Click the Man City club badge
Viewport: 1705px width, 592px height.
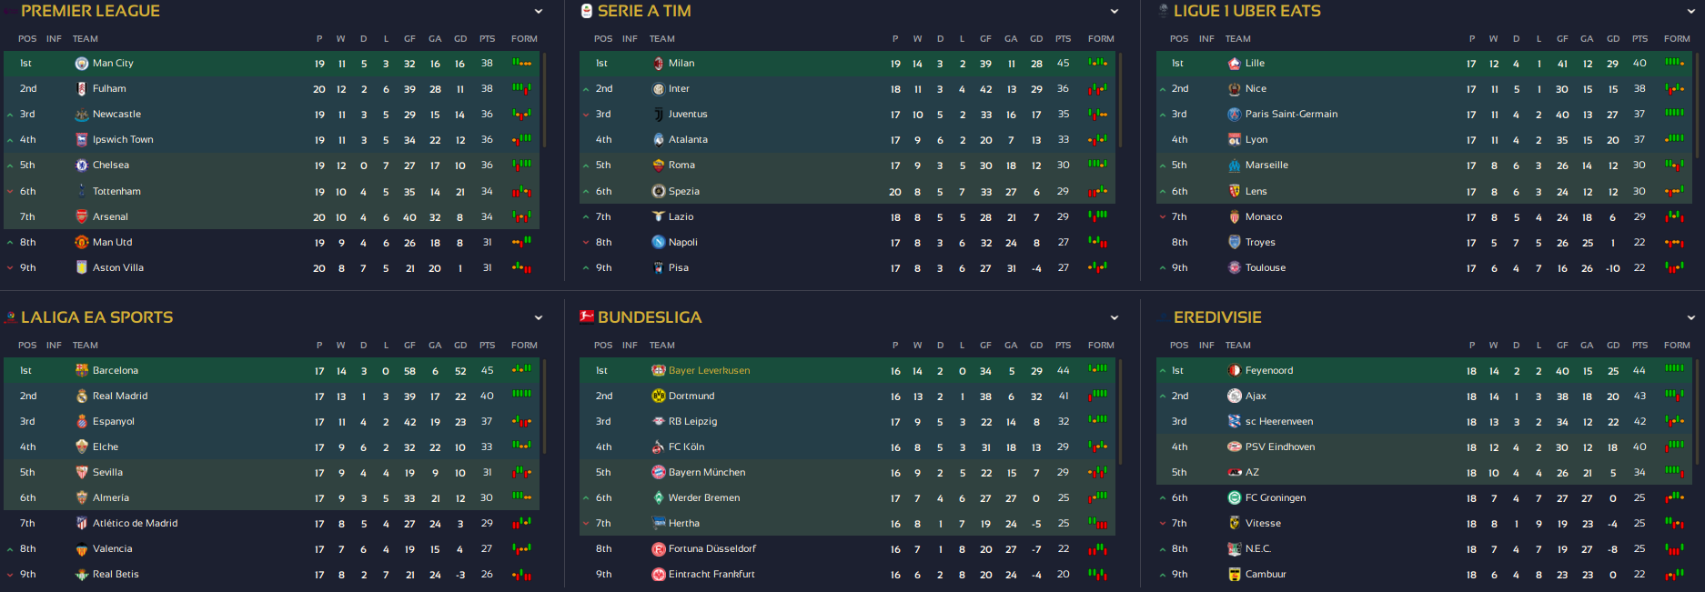point(82,64)
